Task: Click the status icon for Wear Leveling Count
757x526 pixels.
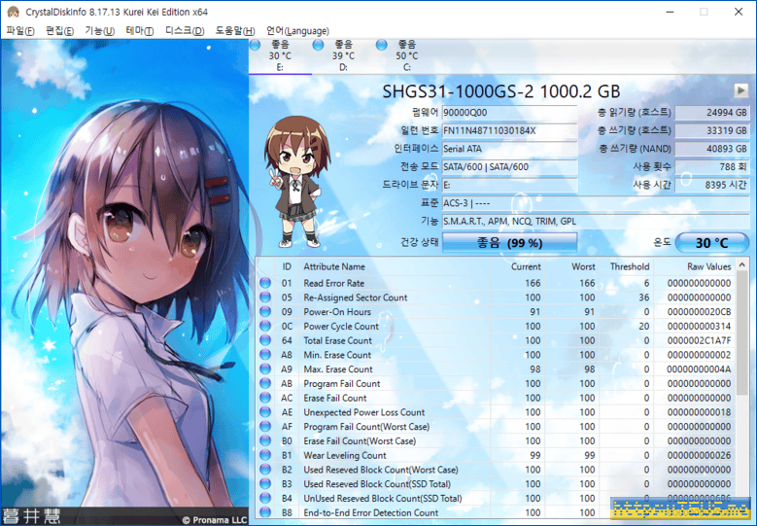Action: 265,455
